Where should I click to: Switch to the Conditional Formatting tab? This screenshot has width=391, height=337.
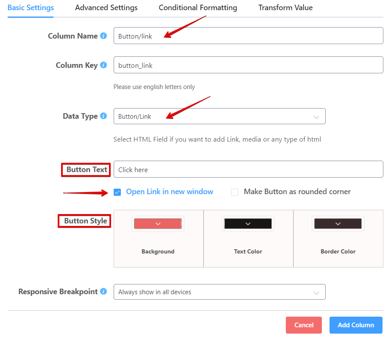[x=198, y=8]
